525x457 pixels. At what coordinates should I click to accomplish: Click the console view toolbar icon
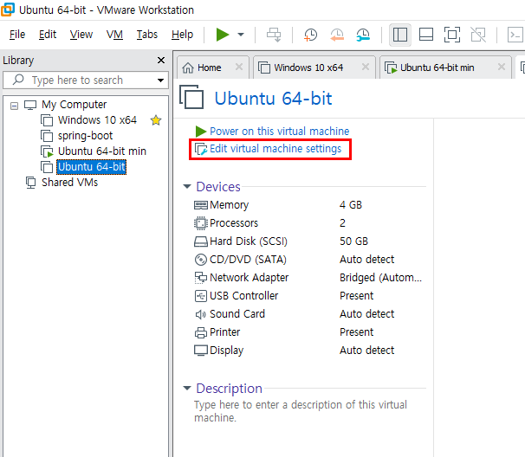coord(515,35)
